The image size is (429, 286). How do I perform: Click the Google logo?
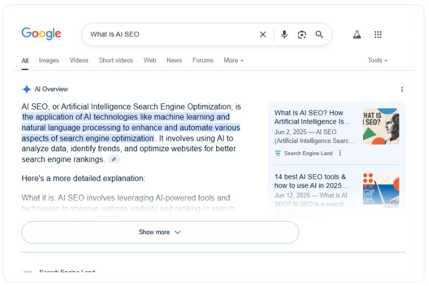(x=41, y=34)
